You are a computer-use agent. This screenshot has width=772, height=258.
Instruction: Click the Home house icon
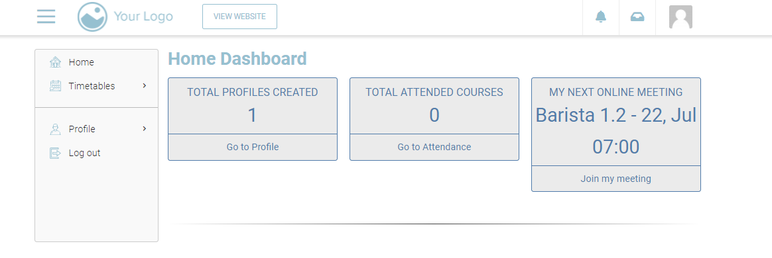[x=55, y=62]
